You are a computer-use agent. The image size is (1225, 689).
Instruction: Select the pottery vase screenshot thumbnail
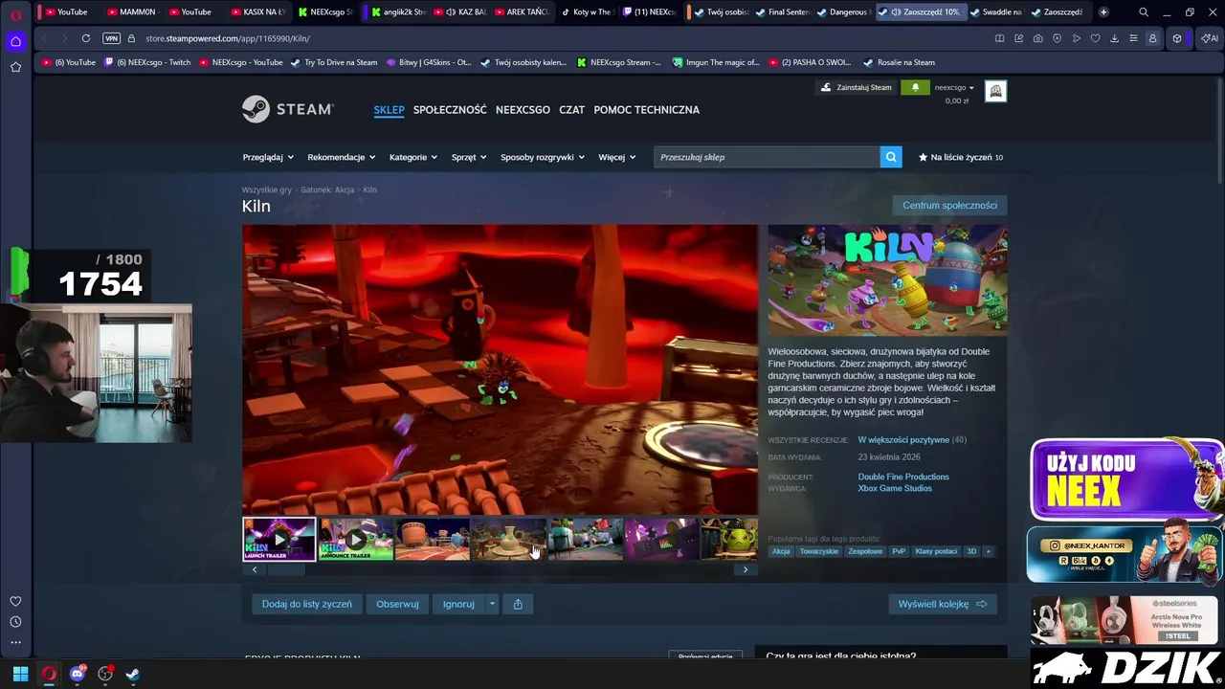coord(508,539)
